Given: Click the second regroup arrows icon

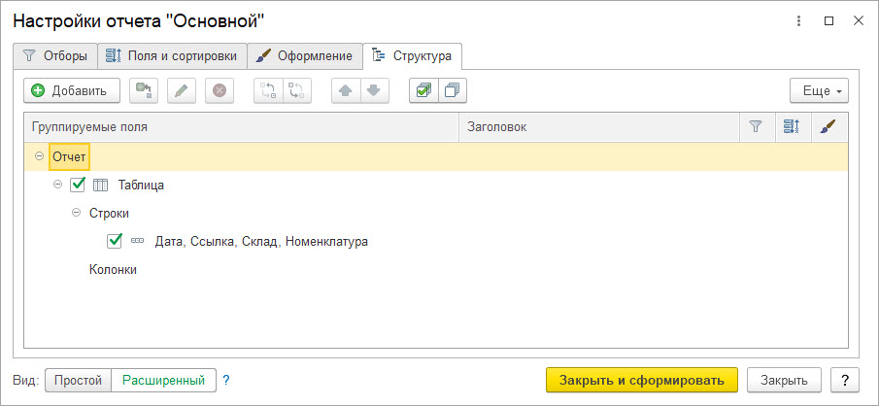Looking at the screenshot, I should click(x=296, y=90).
